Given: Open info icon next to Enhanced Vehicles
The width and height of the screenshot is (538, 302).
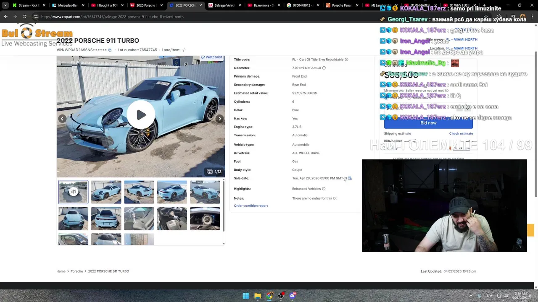Looking at the screenshot, I should [x=324, y=189].
